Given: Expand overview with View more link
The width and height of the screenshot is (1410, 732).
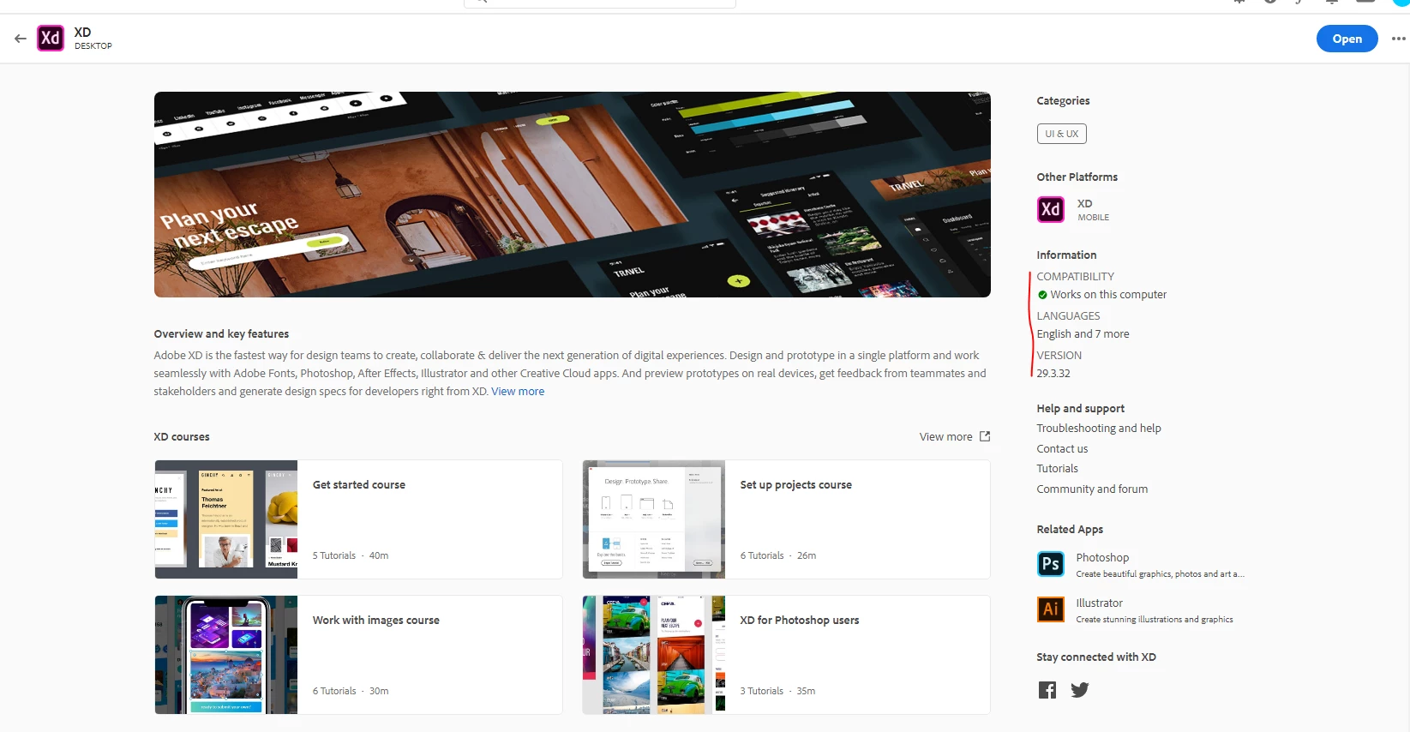Looking at the screenshot, I should click(x=518, y=392).
